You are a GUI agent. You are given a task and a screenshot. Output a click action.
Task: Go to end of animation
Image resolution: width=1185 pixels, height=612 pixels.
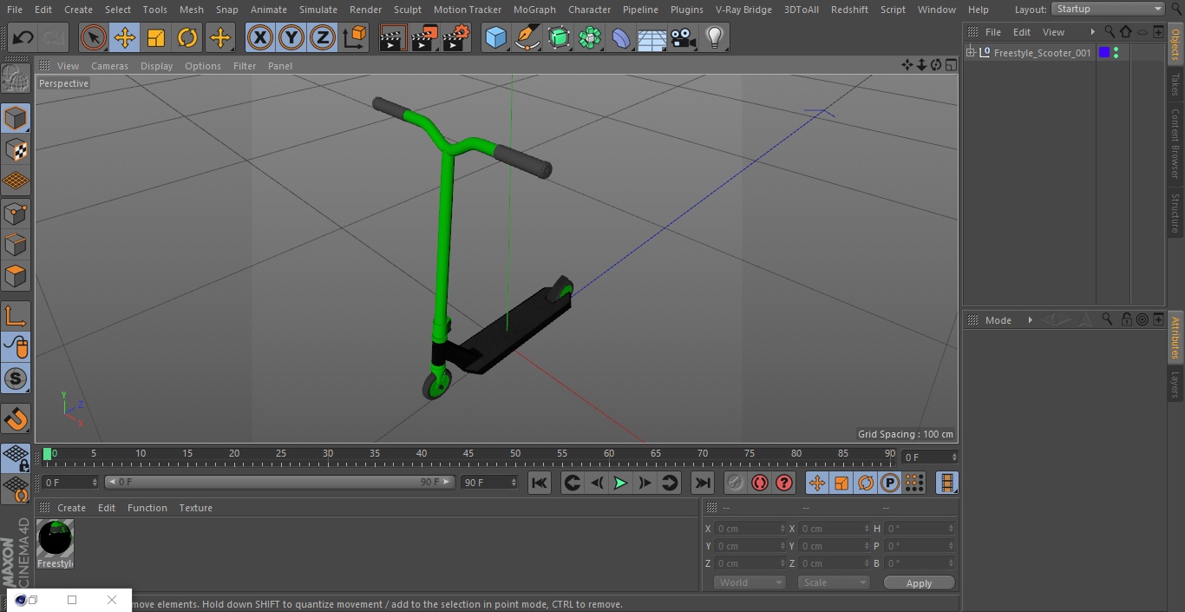[x=703, y=483]
